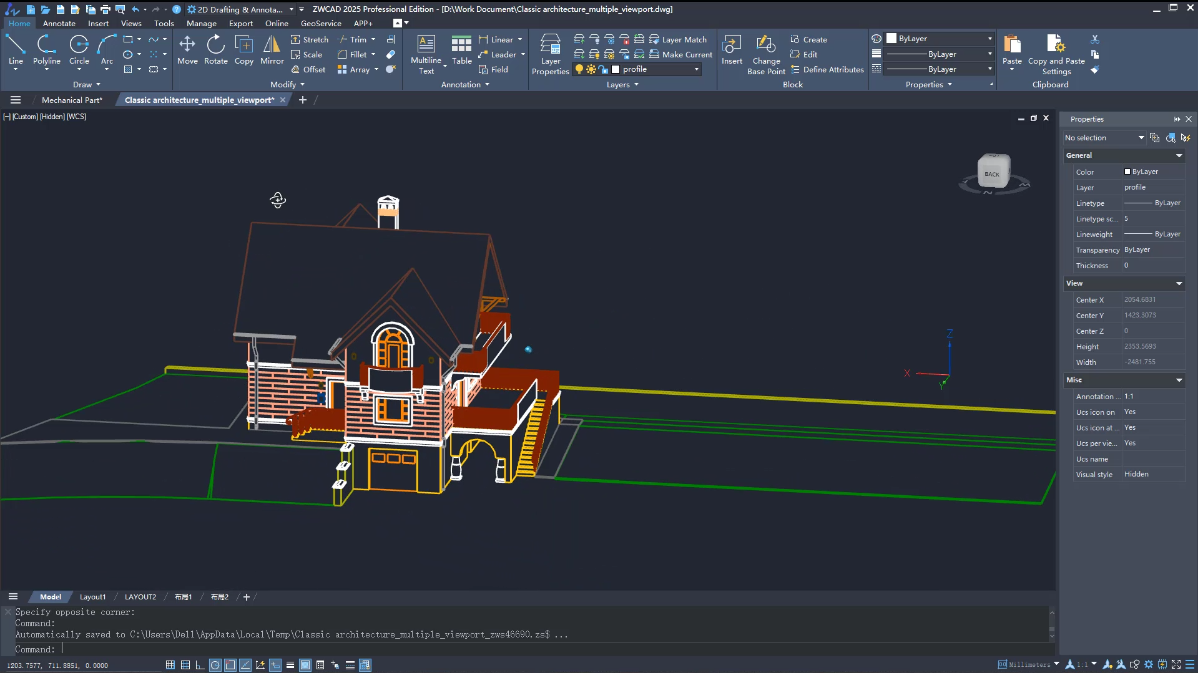This screenshot has height=673, width=1198.
Task: Toggle dynamic input in status bar
Action: click(275, 665)
